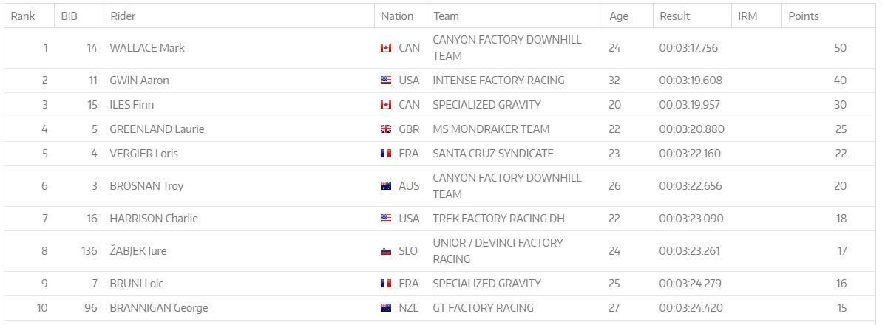Select HARRISON Charlie's name

click(154, 219)
